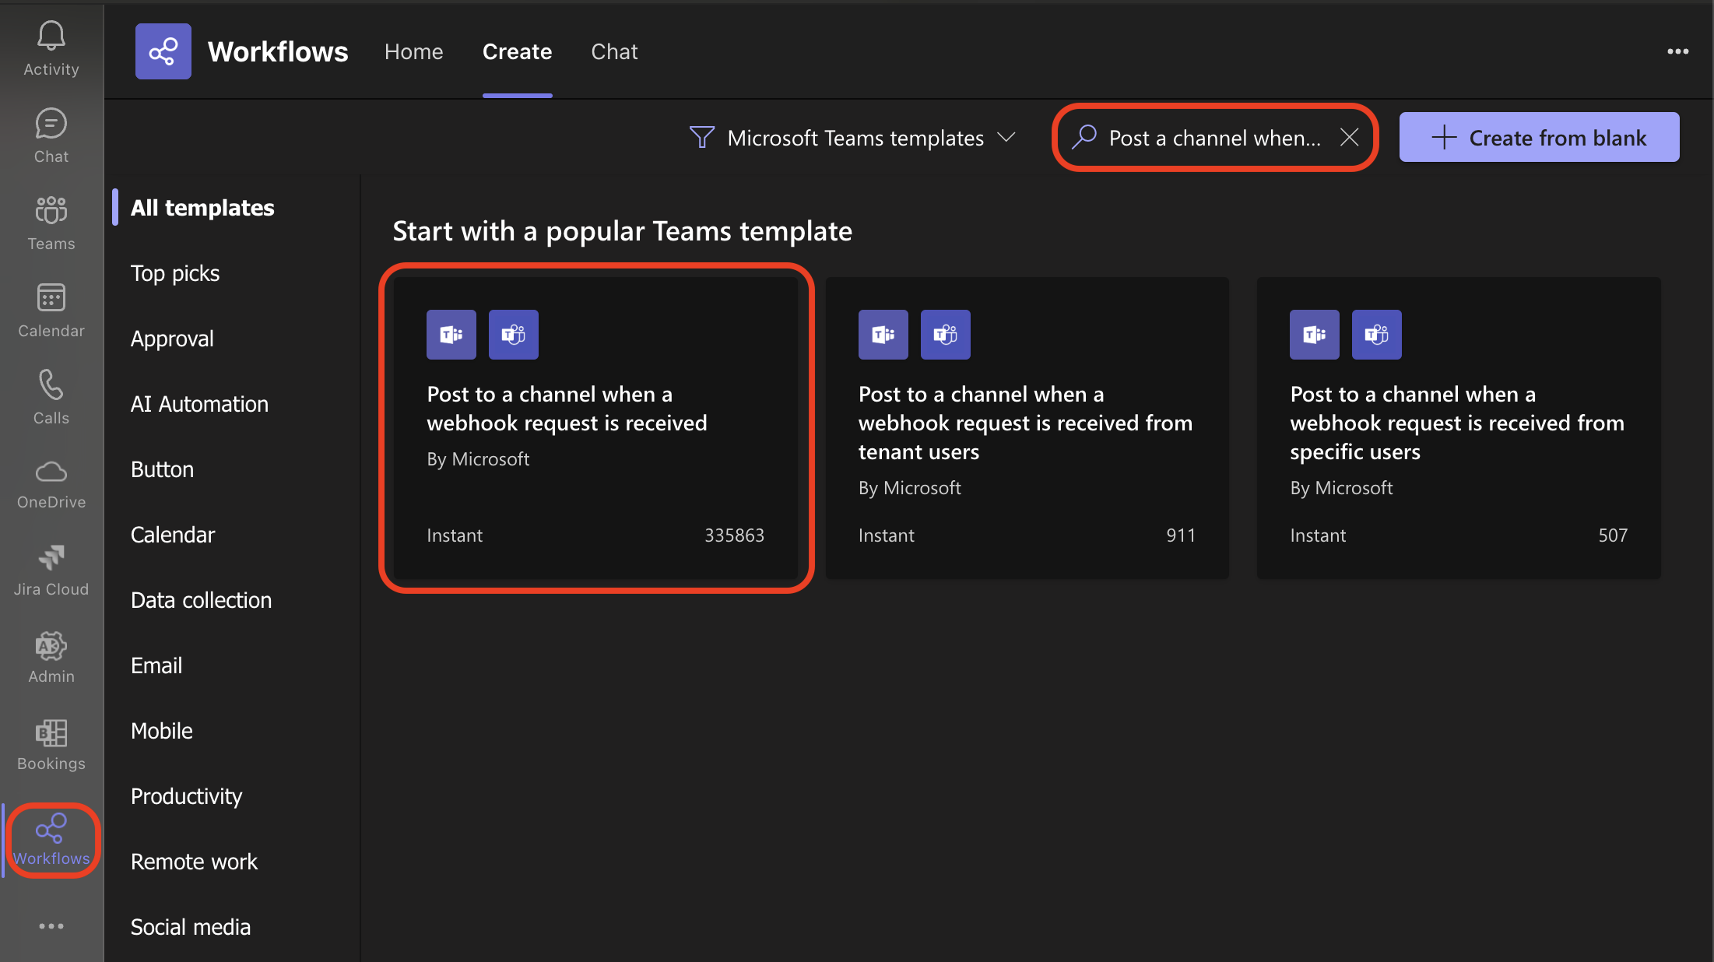1714x962 pixels.
Task: Click the usage count 335863
Action: (x=734, y=535)
